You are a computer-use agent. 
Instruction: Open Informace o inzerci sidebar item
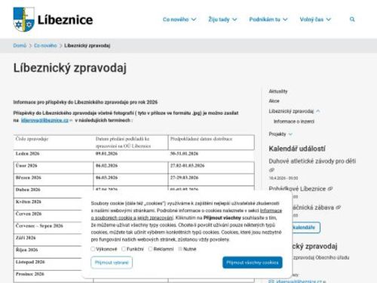point(294,122)
